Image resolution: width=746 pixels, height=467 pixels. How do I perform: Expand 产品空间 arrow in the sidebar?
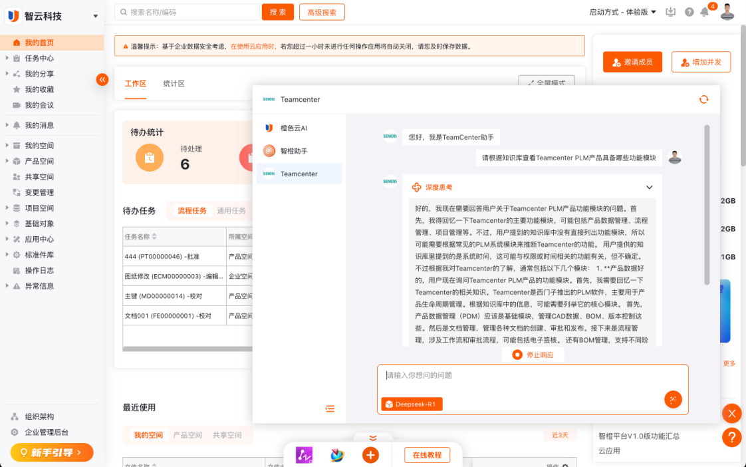[x=7, y=161]
